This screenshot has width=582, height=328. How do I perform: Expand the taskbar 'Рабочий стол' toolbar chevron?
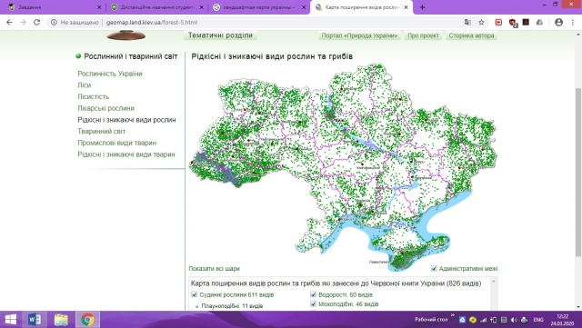[453, 316]
